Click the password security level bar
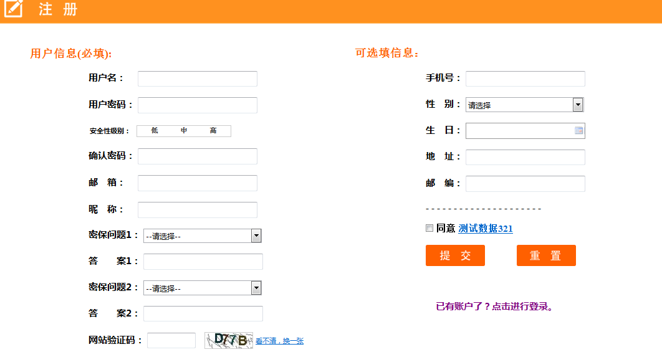 (184, 131)
